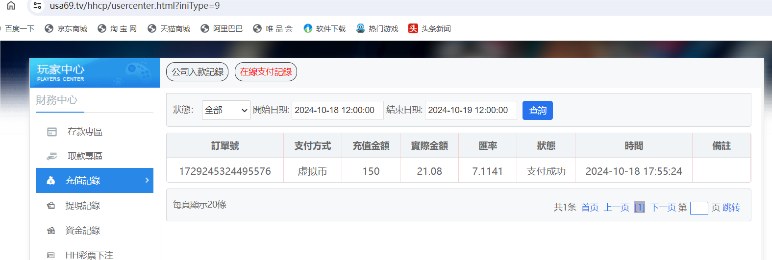
Task: Open the 京东商城 bookmark label
Action: click(x=72, y=29)
